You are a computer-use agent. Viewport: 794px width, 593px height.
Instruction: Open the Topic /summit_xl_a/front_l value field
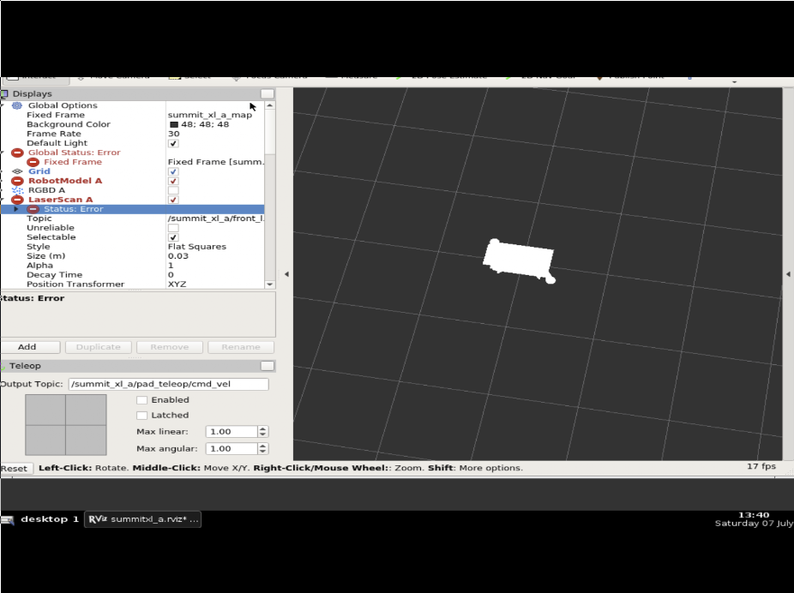tap(215, 218)
